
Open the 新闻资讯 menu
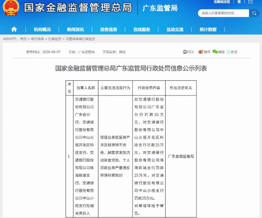pyautogui.click(x=75, y=29)
